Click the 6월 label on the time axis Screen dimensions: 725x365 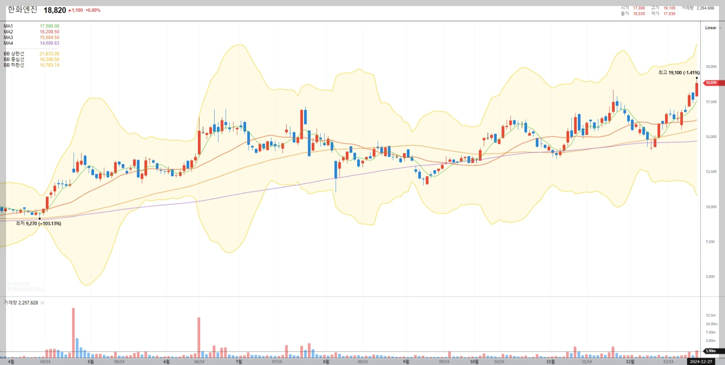click(x=167, y=362)
